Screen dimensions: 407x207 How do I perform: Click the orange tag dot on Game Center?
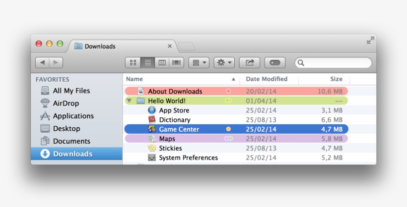[x=228, y=129]
